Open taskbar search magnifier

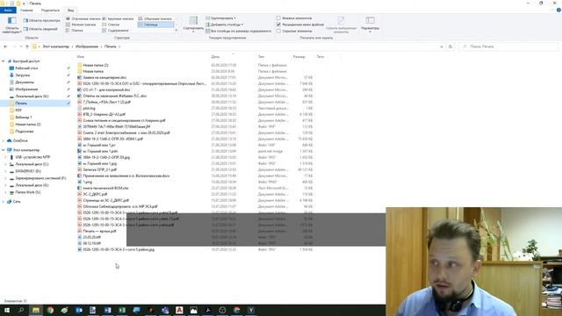coord(21,310)
